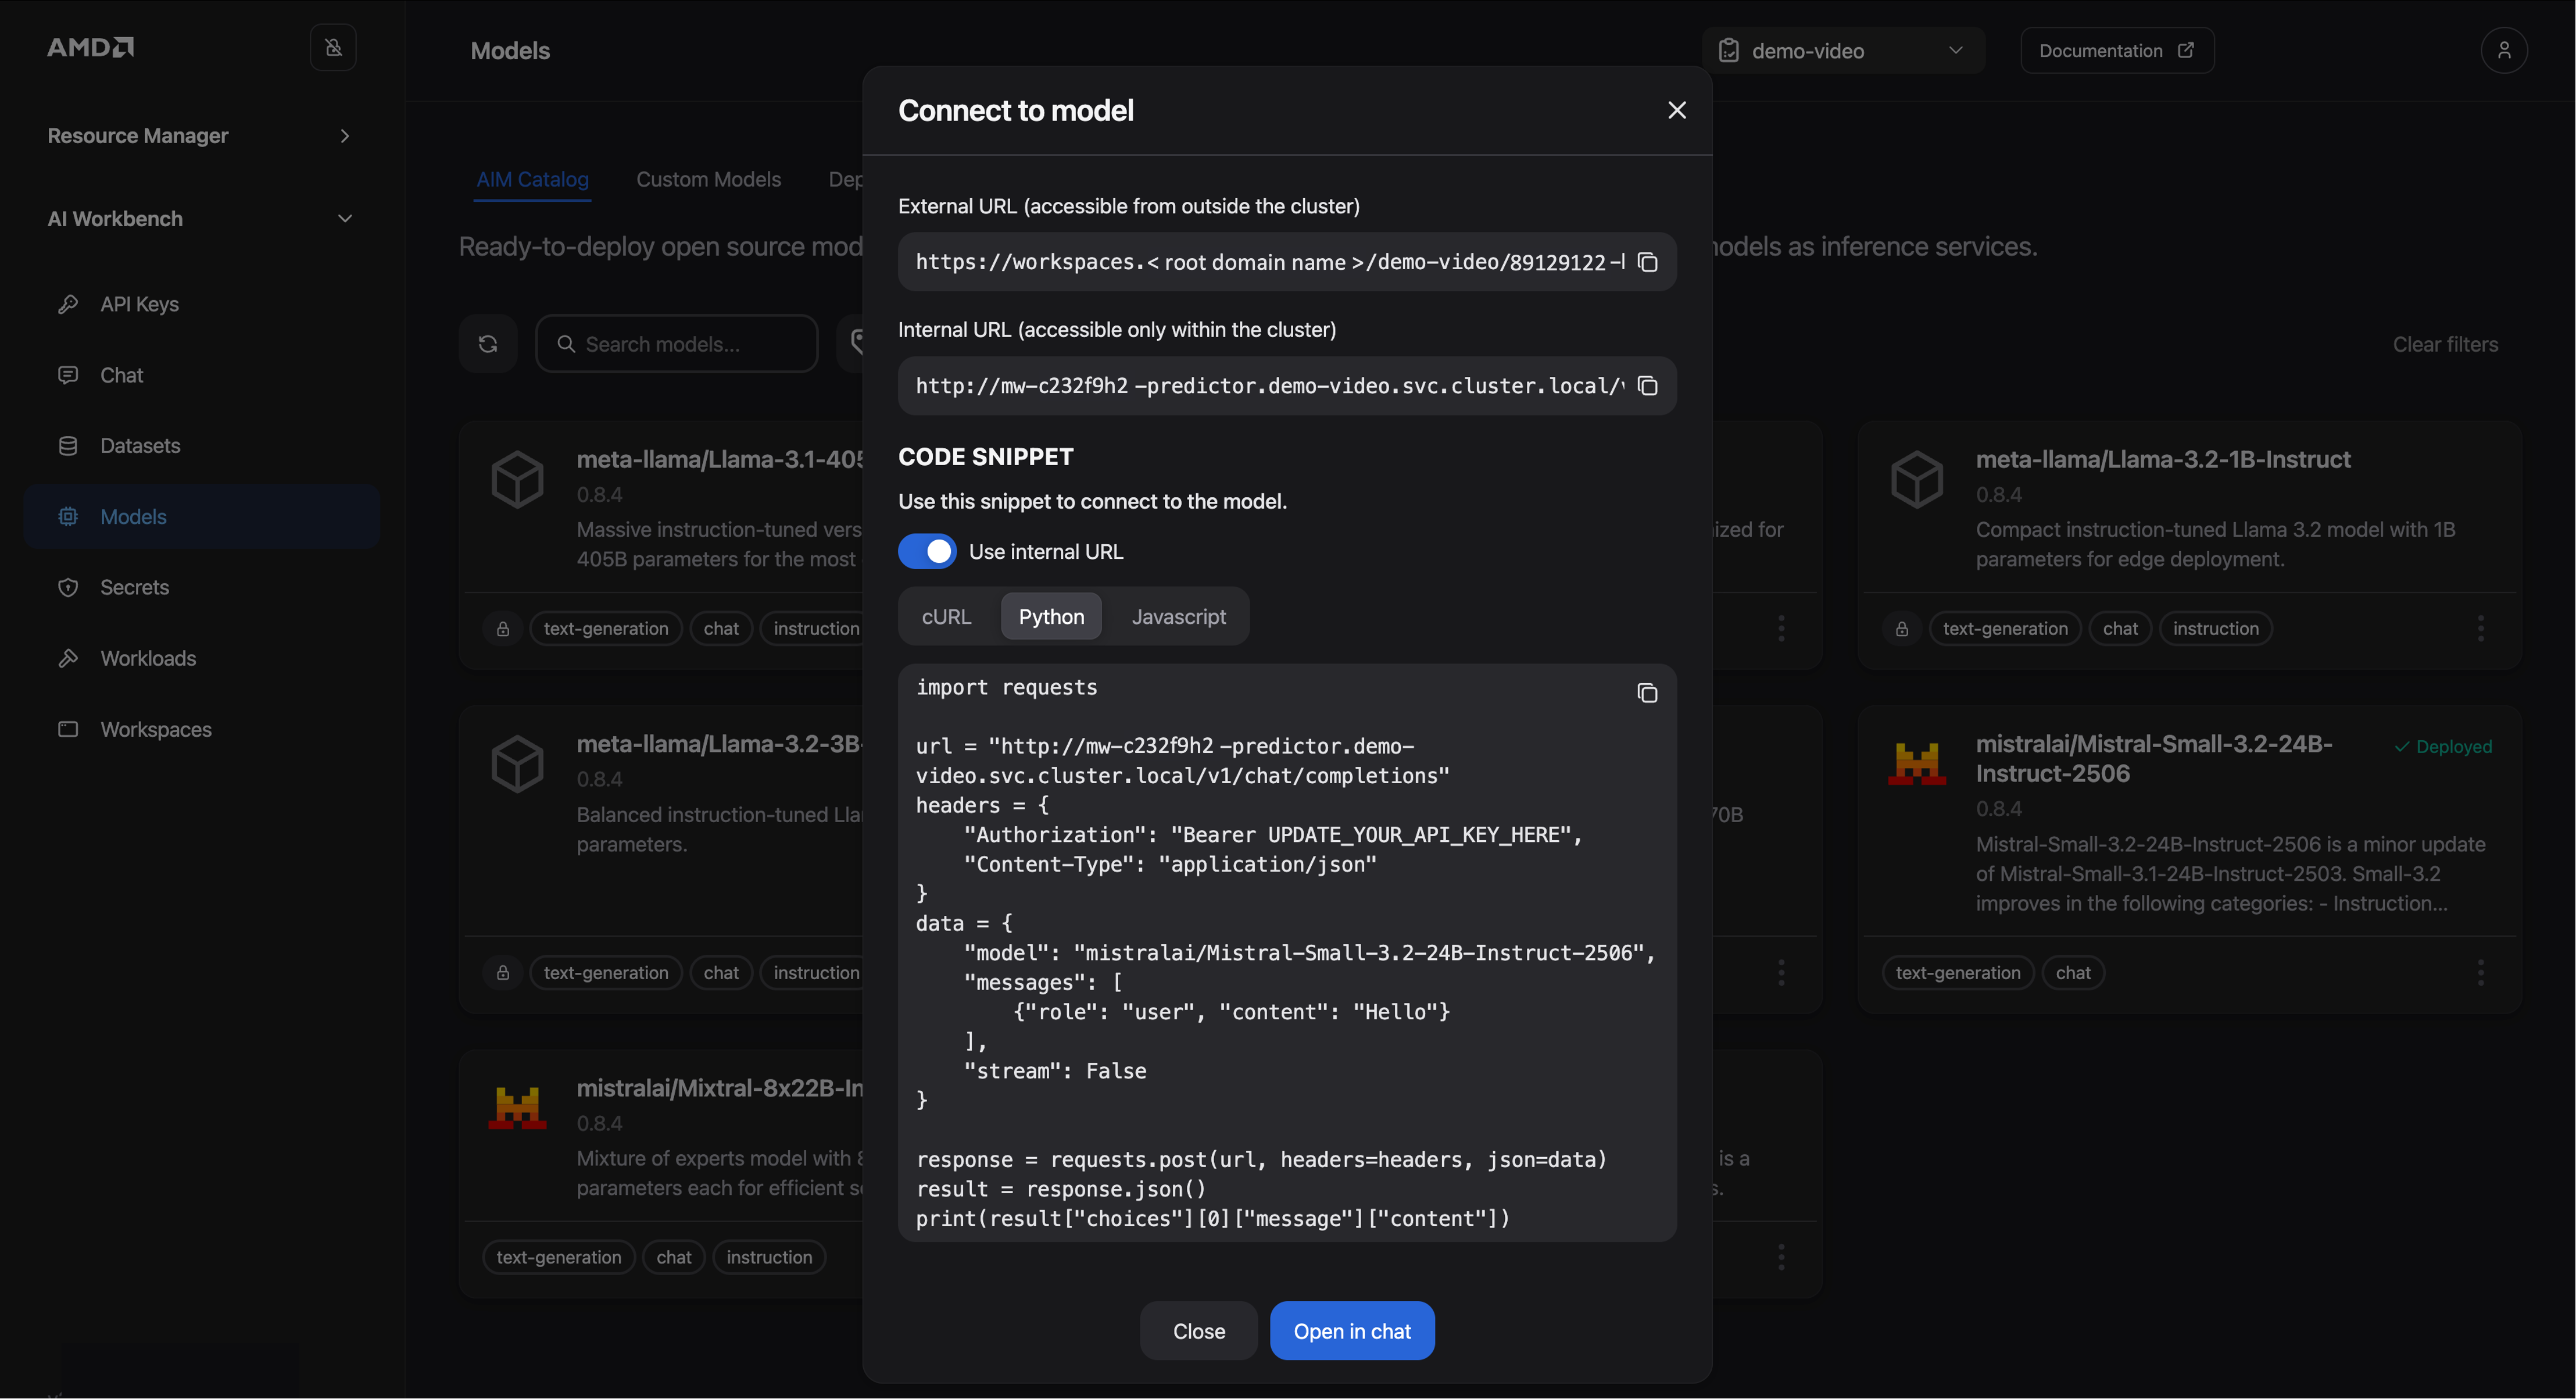The width and height of the screenshot is (2576, 1399).
Task: Click the Open in chat button
Action: click(x=1351, y=1331)
